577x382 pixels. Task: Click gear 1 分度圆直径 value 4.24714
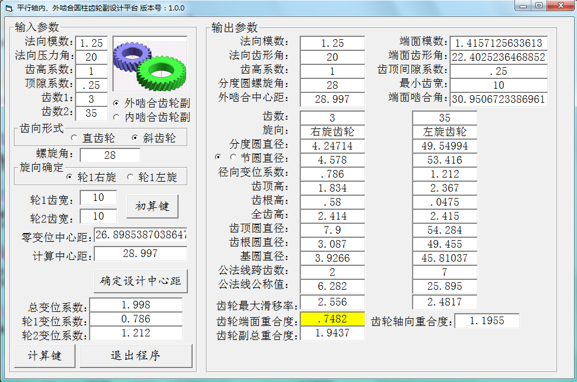click(x=332, y=146)
